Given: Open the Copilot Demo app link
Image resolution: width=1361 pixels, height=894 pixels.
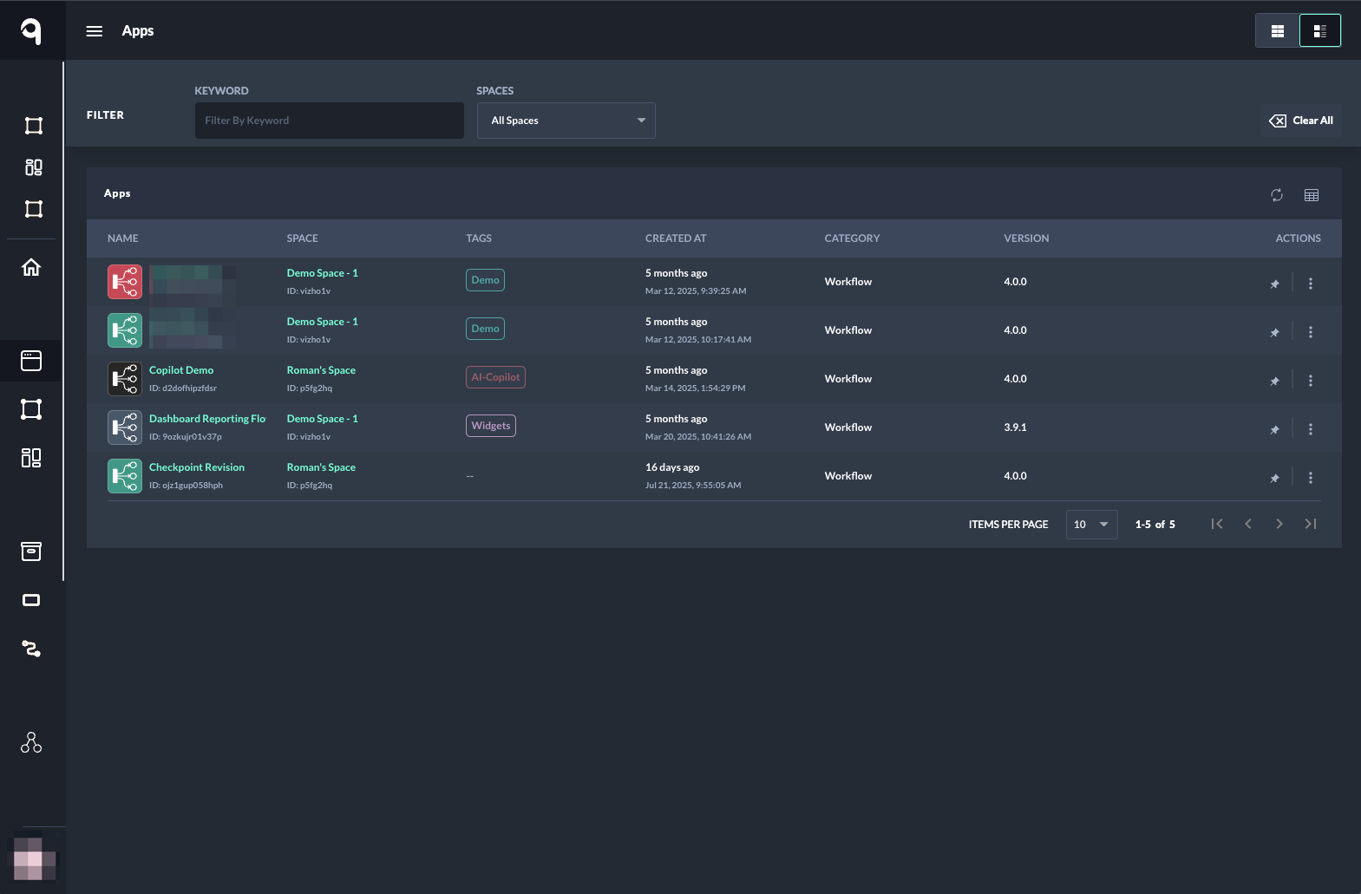Looking at the screenshot, I should pyautogui.click(x=181, y=370).
